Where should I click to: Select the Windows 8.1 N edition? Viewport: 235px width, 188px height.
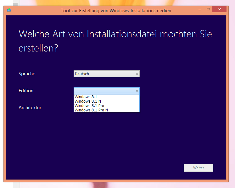coord(107,101)
